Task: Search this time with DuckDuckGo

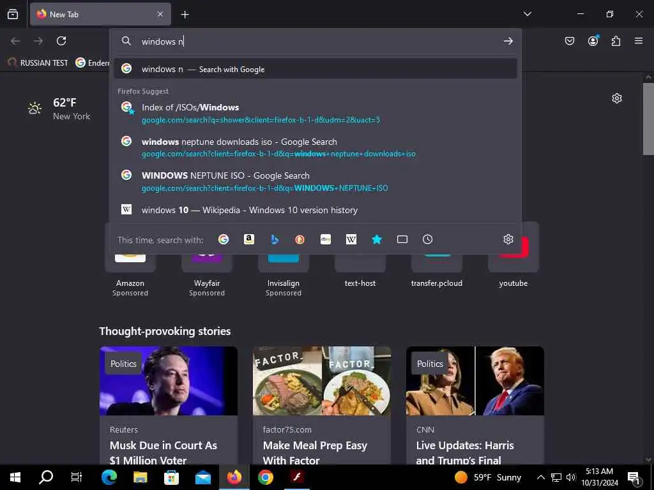Action: 300,240
